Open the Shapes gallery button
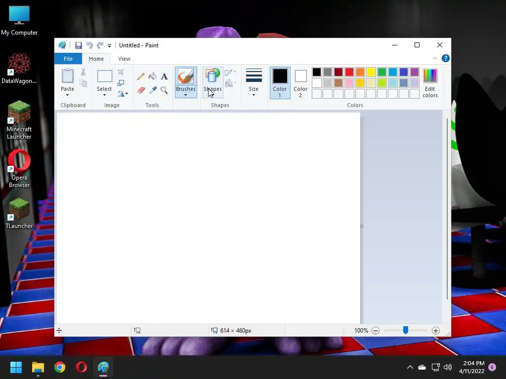 pos(212,82)
